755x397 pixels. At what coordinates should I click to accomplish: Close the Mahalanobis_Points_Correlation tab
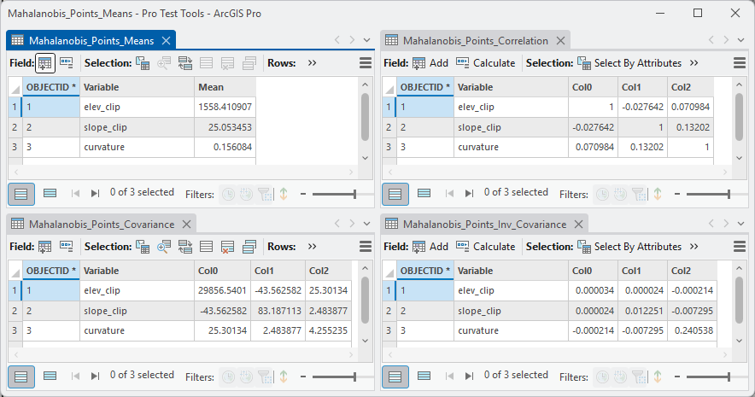click(560, 41)
